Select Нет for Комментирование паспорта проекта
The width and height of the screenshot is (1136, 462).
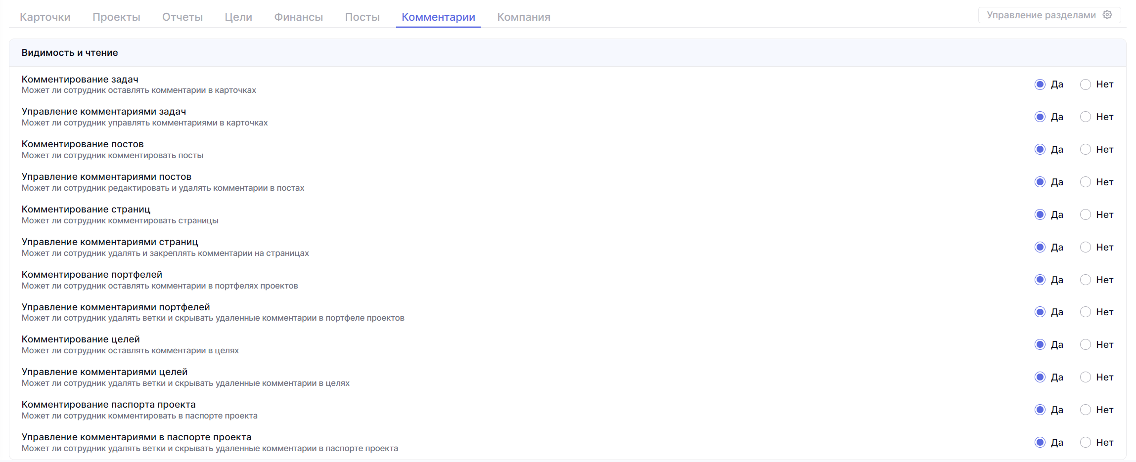1086,410
